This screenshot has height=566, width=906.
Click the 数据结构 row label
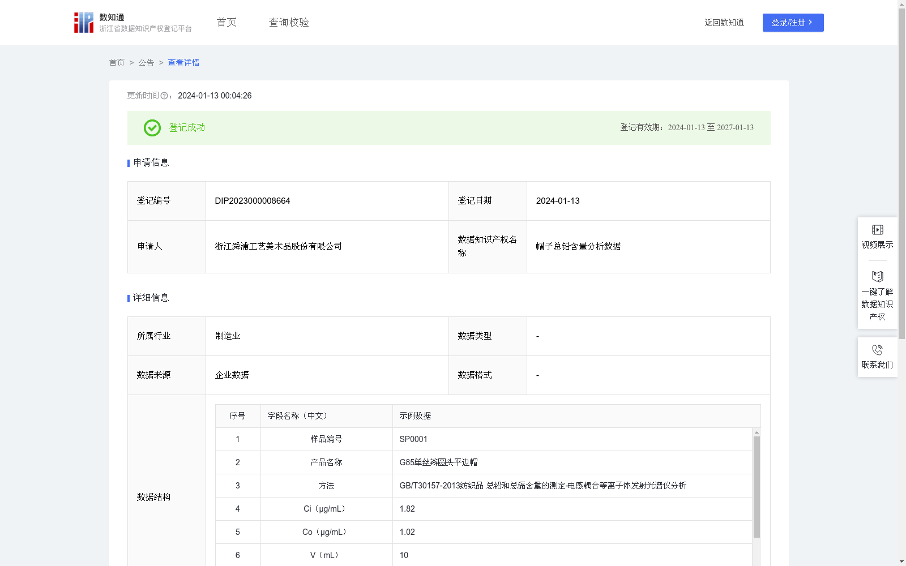click(153, 498)
